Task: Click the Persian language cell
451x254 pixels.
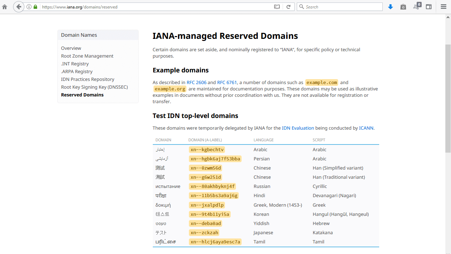Action: click(x=262, y=159)
